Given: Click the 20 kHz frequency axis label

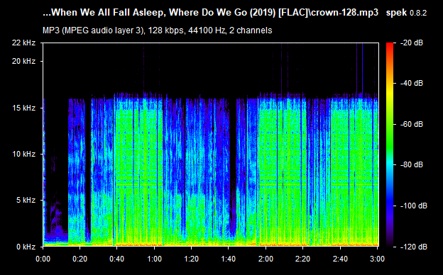Looking at the screenshot, I should (23, 61).
